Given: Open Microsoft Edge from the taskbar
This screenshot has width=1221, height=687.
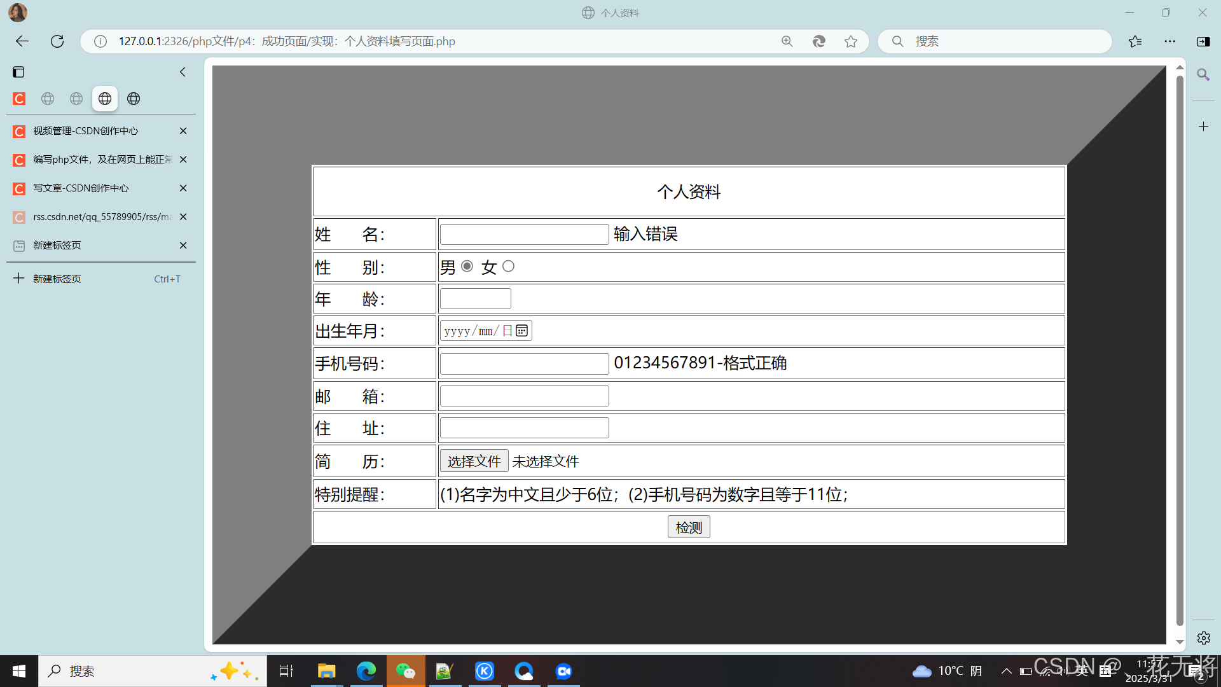Looking at the screenshot, I should (x=366, y=670).
